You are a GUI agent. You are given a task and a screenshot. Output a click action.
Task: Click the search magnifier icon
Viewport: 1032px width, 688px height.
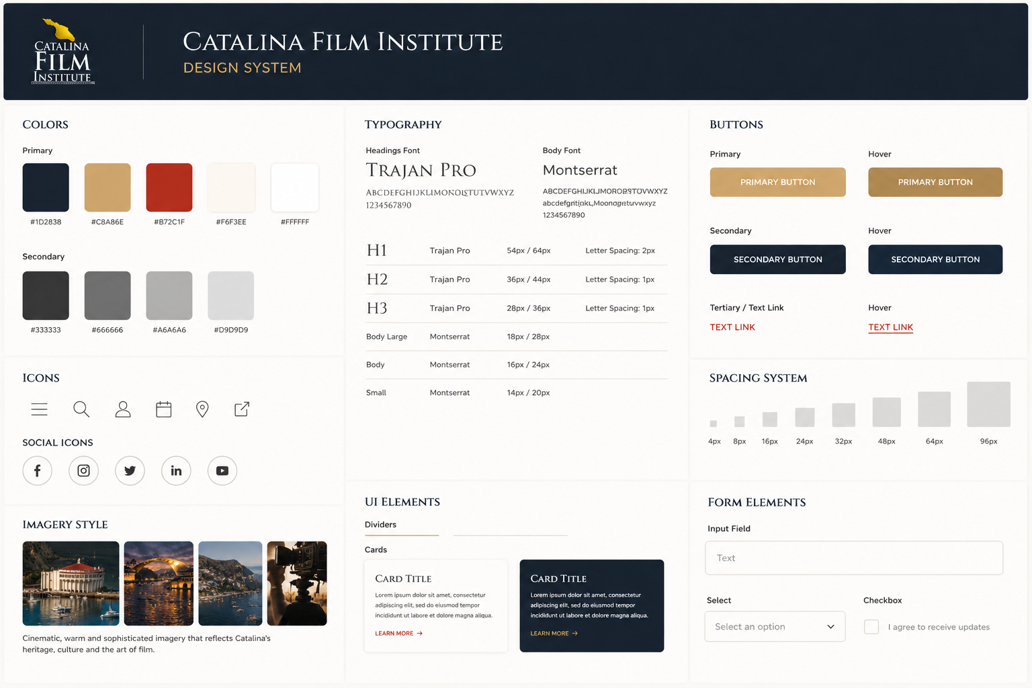81,409
